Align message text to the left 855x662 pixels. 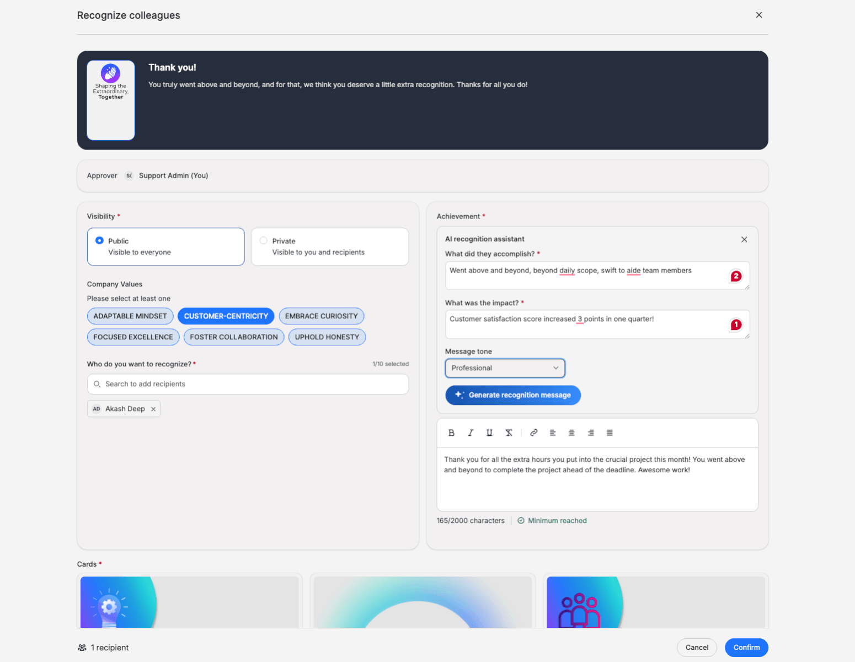click(553, 433)
